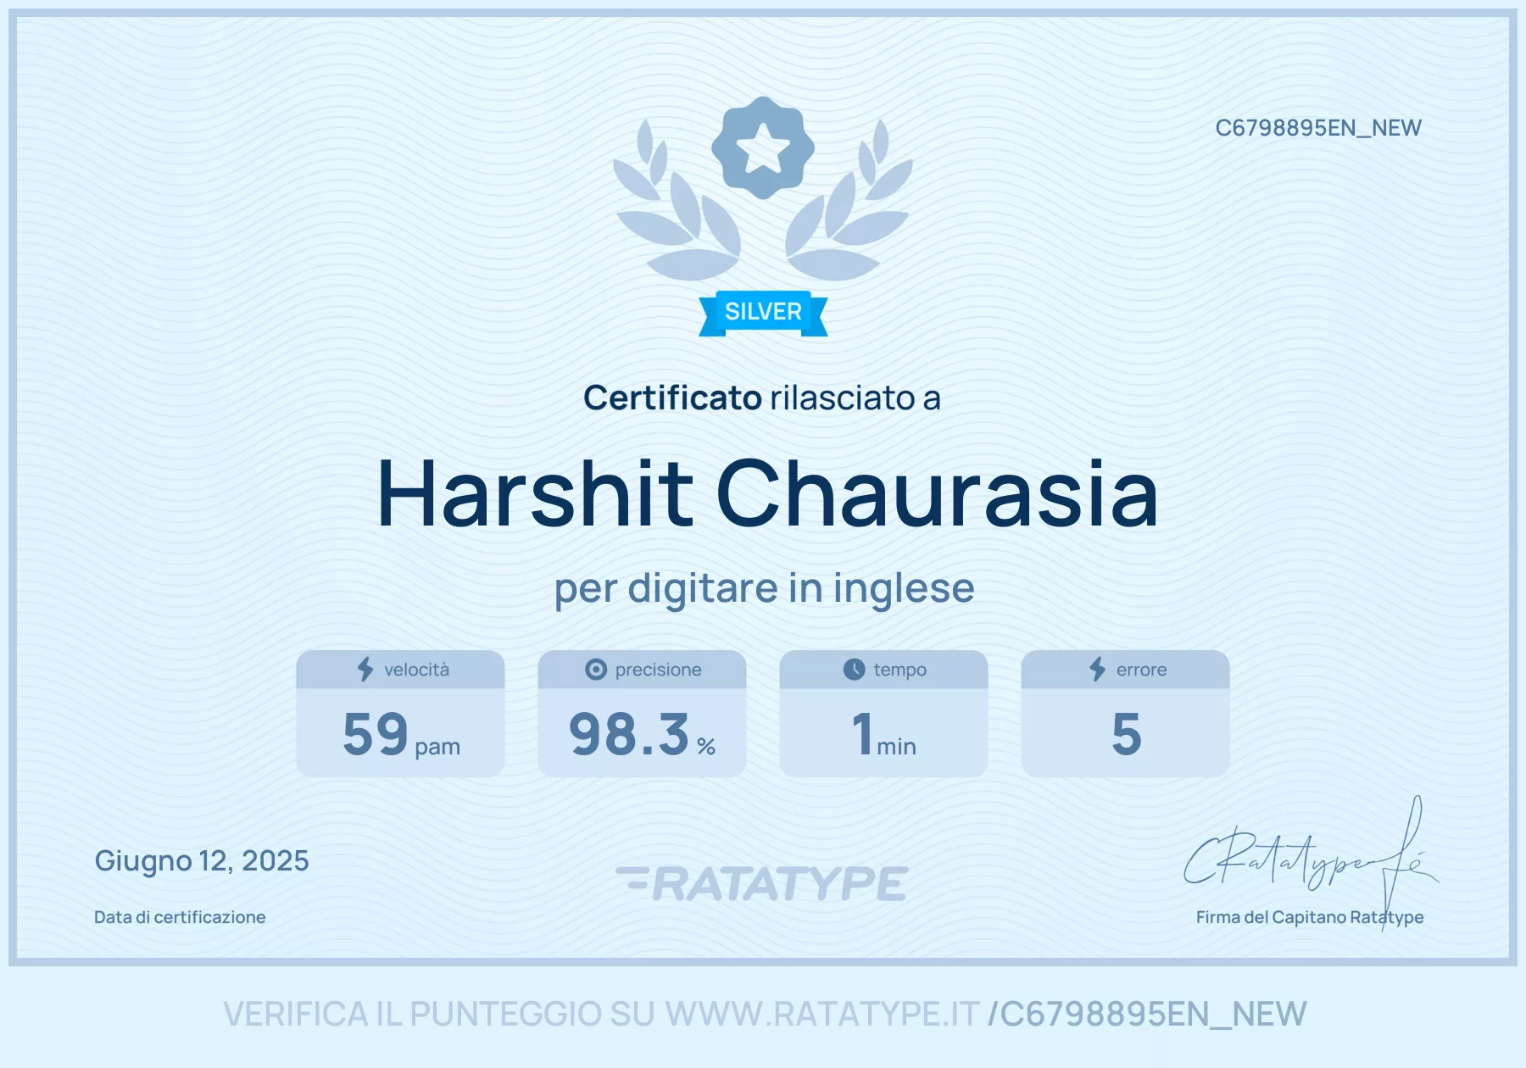
Task: Click the clock icon beside tempo
Action: click(855, 670)
